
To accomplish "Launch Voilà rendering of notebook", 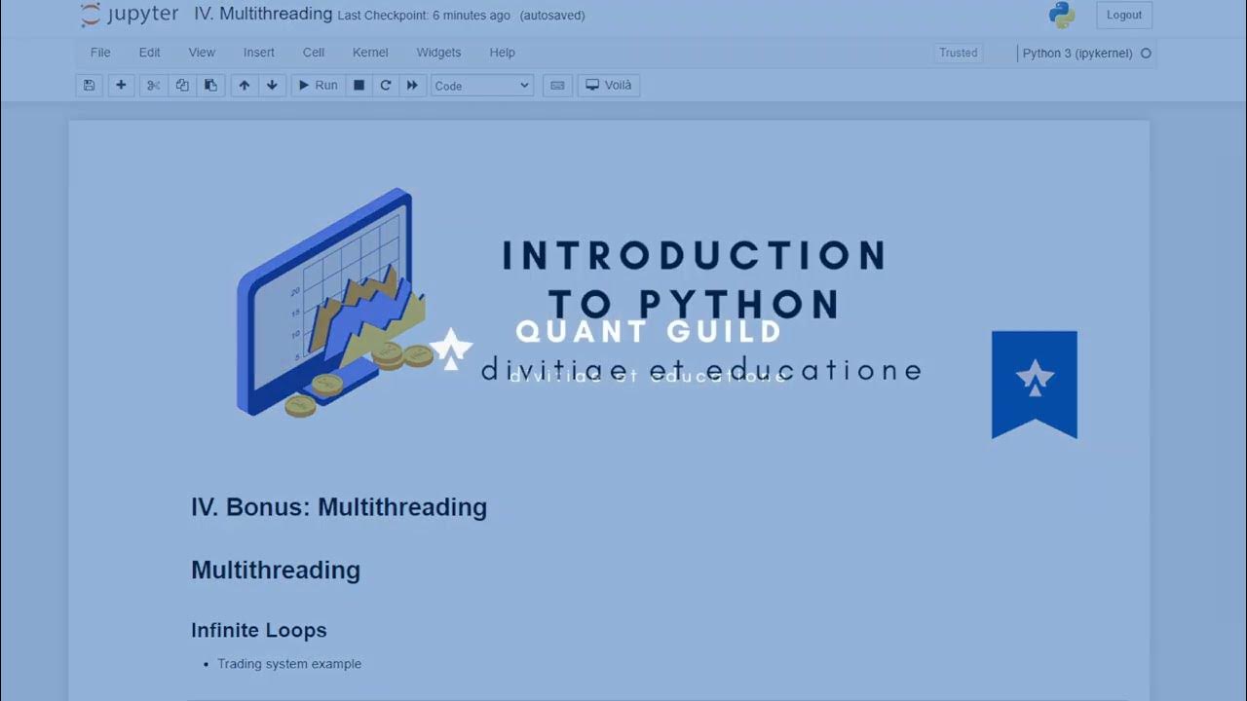I will pyautogui.click(x=609, y=86).
